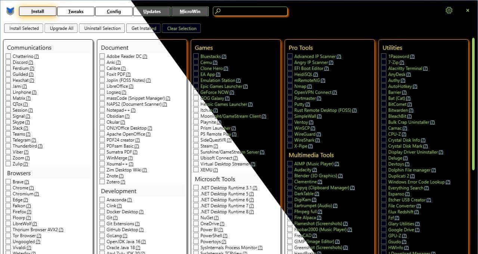Focus the search input field
Viewport: 478px width, 254px height.
point(254,12)
